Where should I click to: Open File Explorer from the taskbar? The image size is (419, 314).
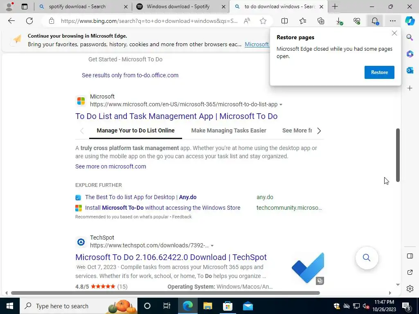(x=207, y=306)
